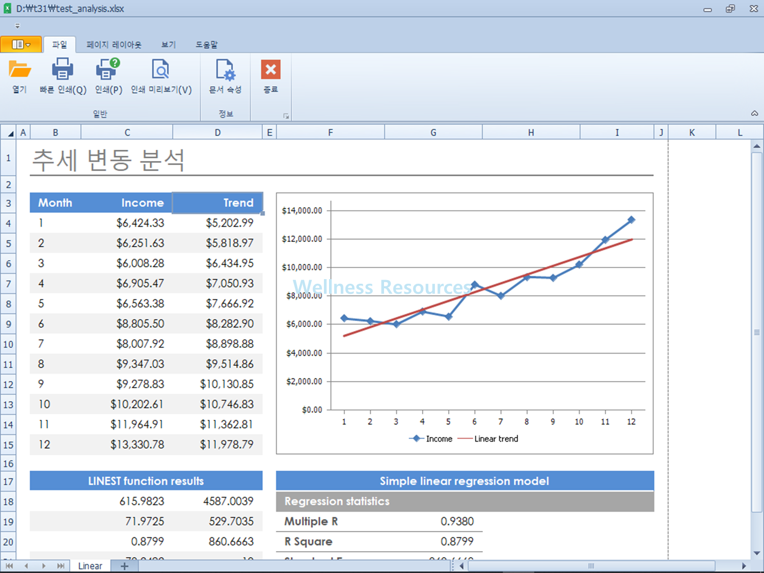The height and width of the screenshot is (573, 764).
Task: Open the 보기 ribbon tab
Action: coord(169,44)
